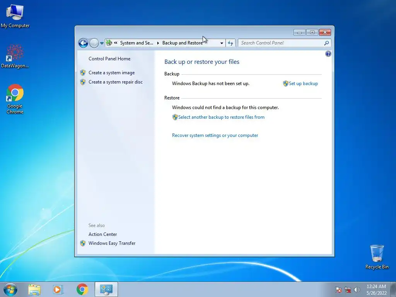Select the Google Chrome desktop shortcut
Image resolution: width=396 pixels, height=297 pixels.
[15, 99]
